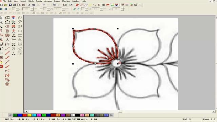Click the Print icon
The width and height of the screenshot is (217, 122).
[14, 5]
